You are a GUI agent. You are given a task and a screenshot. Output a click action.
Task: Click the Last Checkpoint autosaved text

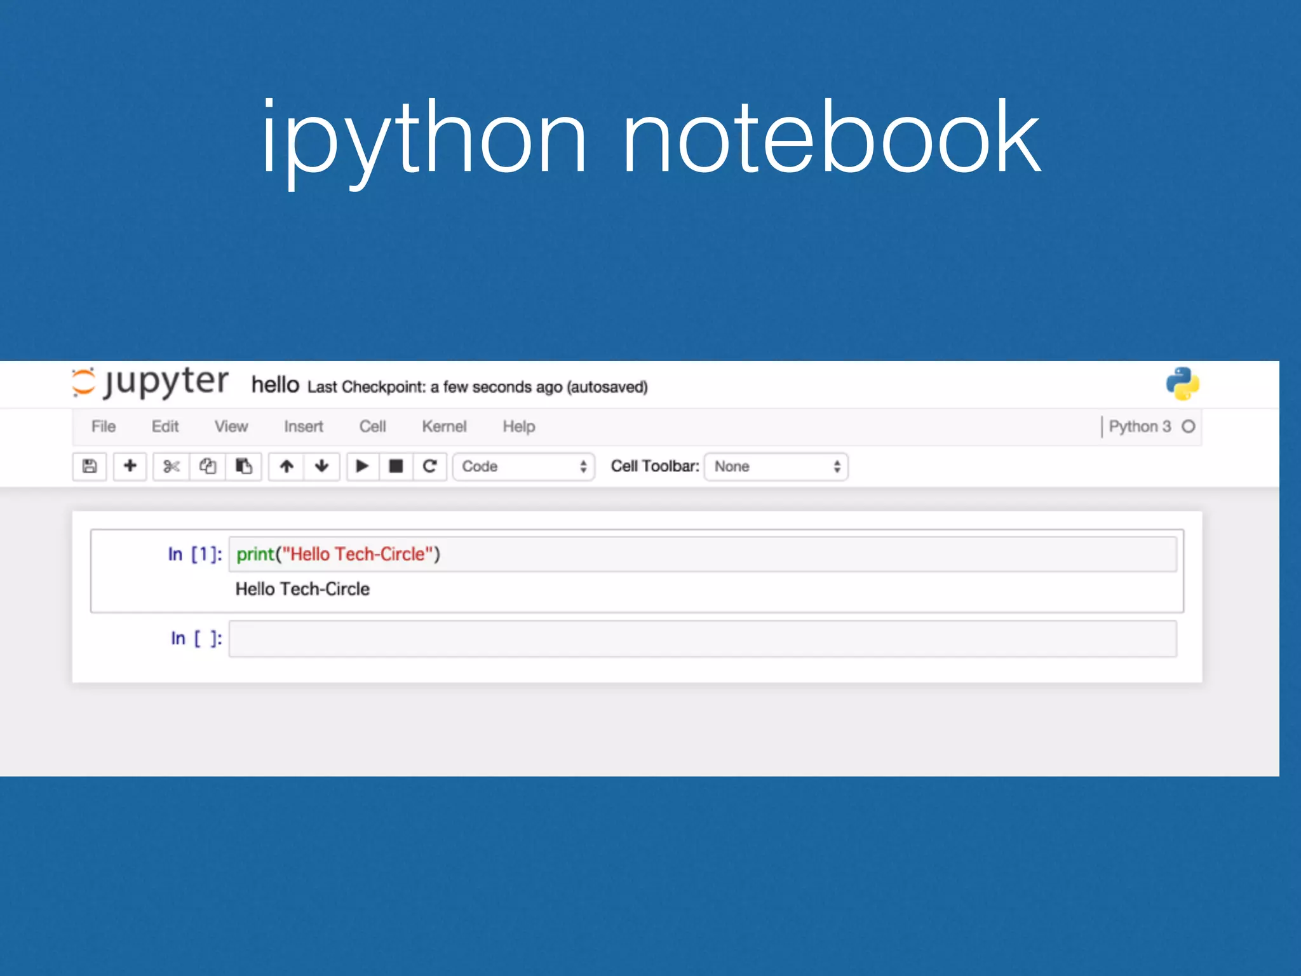coord(478,387)
